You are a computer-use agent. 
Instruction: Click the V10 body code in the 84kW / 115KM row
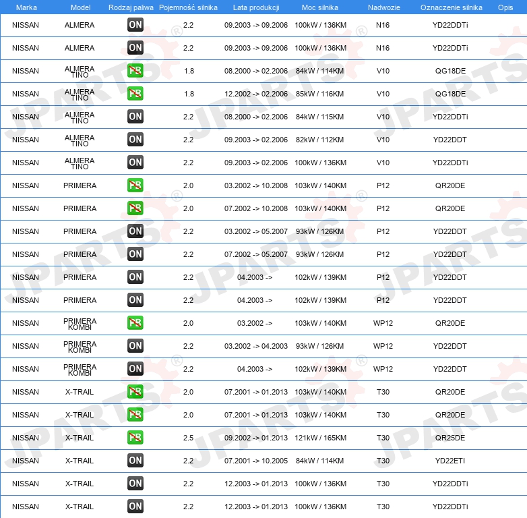pos(383,117)
